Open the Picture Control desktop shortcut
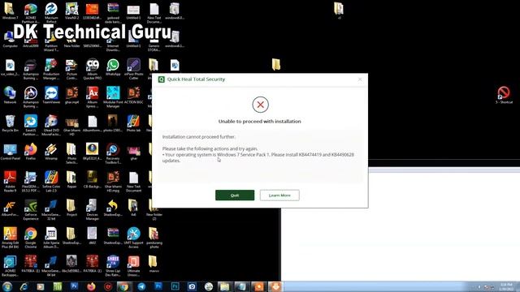 (x=71, y=69)
